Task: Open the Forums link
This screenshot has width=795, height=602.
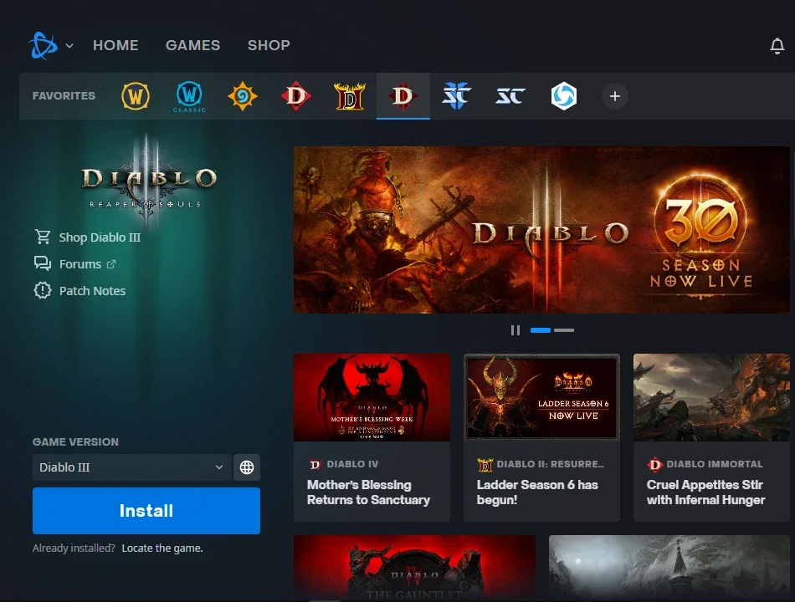Action: (x=80, y=264)
